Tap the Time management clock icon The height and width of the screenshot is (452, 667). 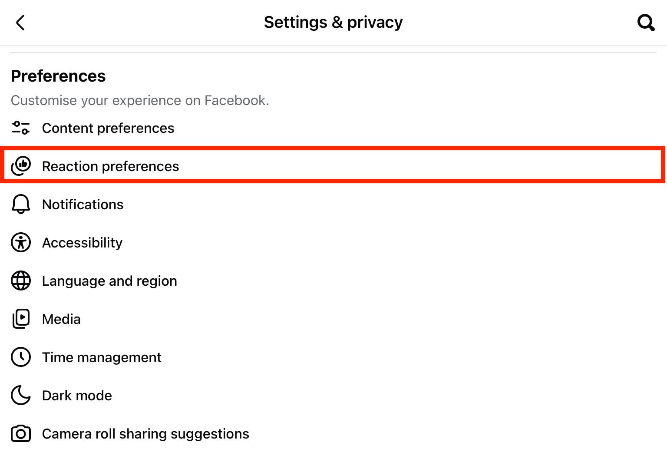click(x=20, y=357)
